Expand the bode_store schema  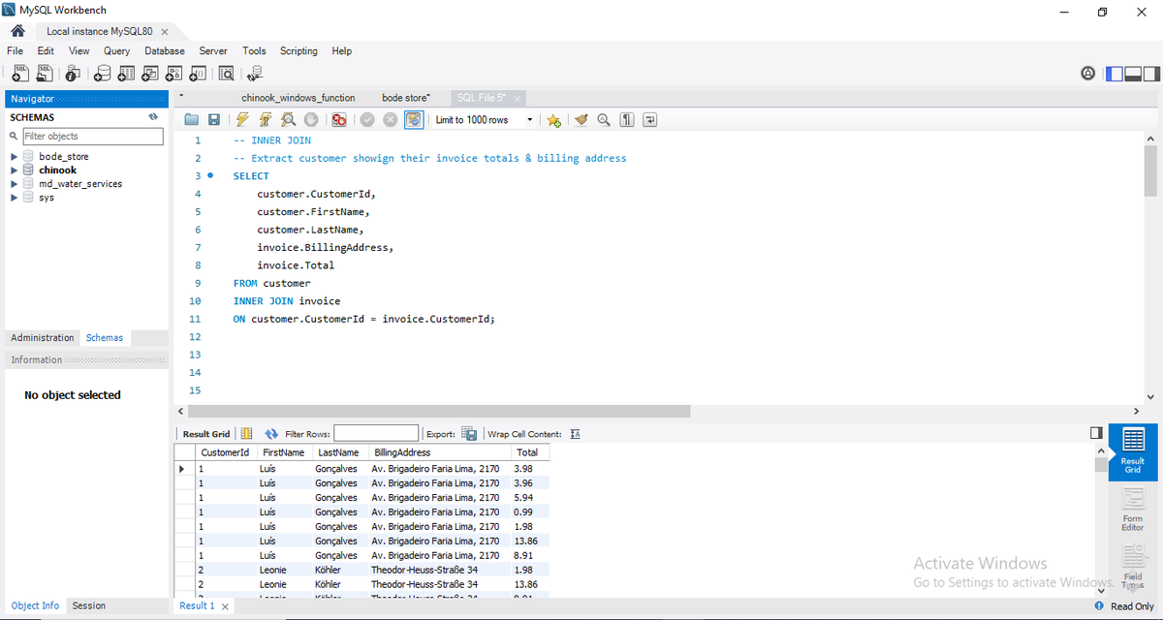[14, 156]
